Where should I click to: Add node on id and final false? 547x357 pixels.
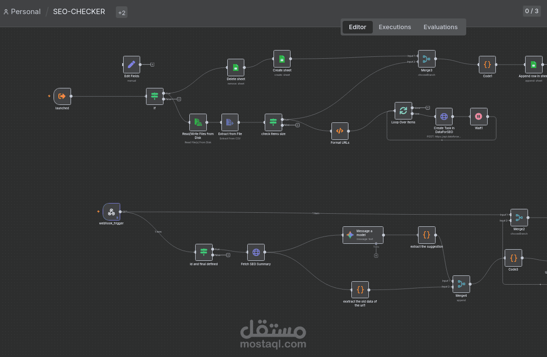click(228, 255)
